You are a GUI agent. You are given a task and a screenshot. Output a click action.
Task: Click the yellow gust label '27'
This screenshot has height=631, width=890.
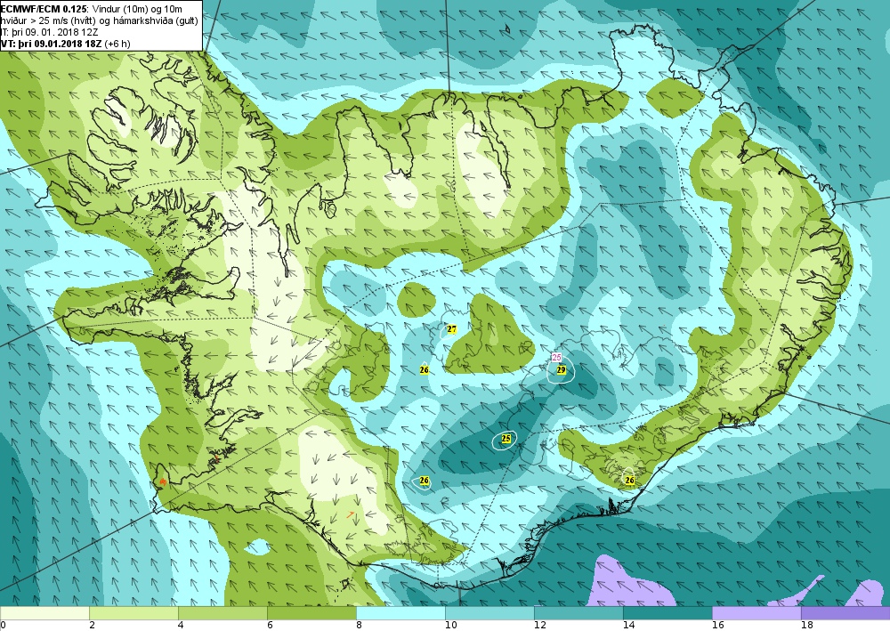pyautogui.click(x=452, y=329)
